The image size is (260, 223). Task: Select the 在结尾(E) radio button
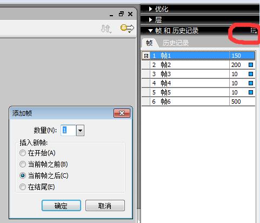coord(23,187)
